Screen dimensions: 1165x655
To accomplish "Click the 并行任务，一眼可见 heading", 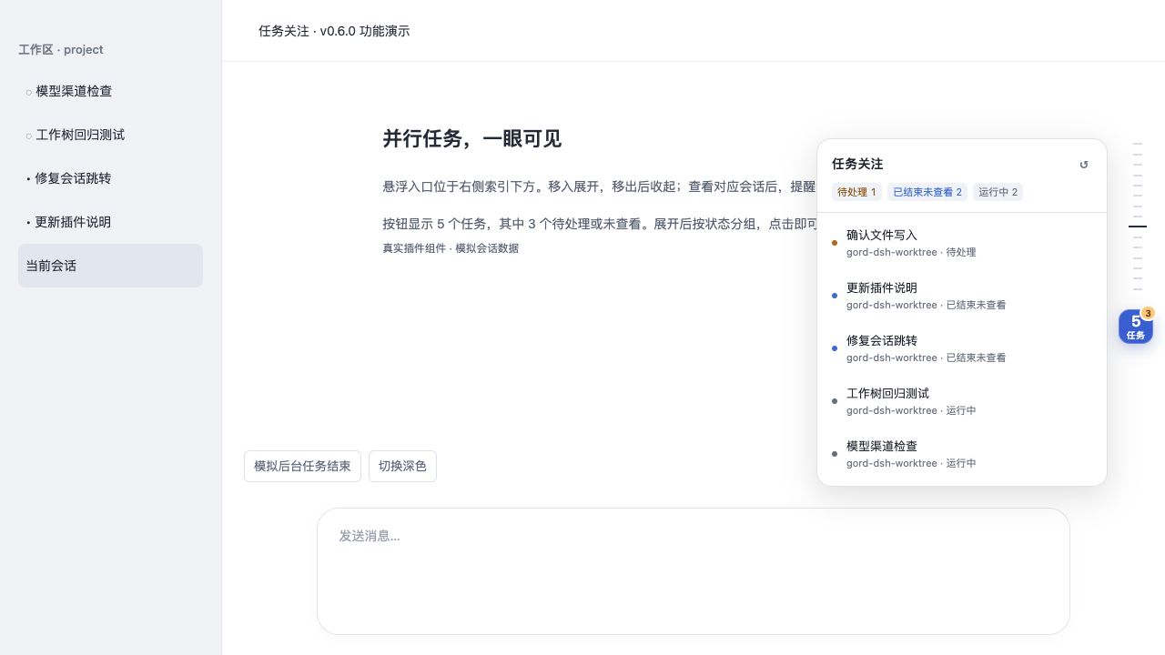I will pos(471,138).
